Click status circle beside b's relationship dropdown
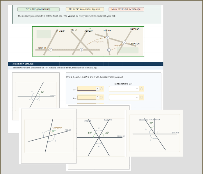 [141, 97]
